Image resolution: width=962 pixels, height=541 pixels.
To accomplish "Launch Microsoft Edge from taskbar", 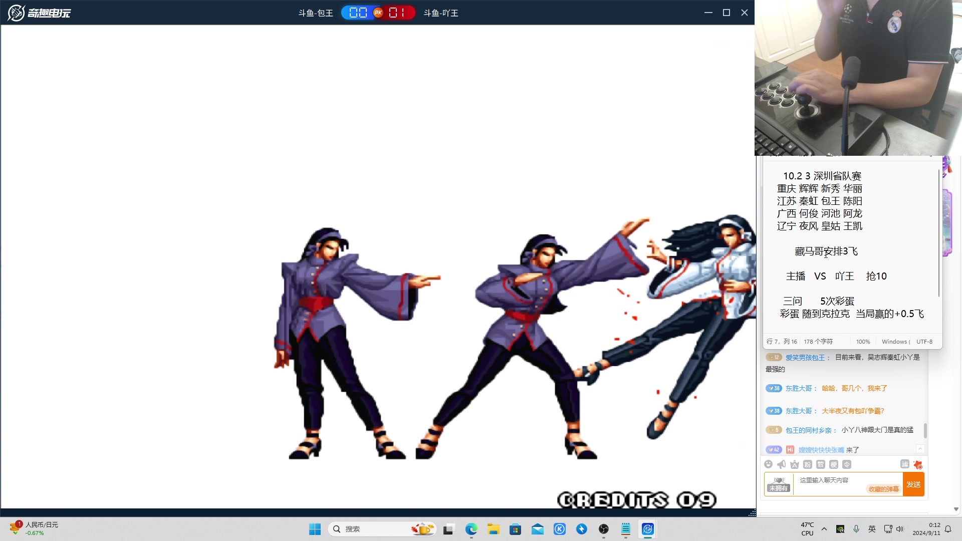I will click(x=471, y=529).
